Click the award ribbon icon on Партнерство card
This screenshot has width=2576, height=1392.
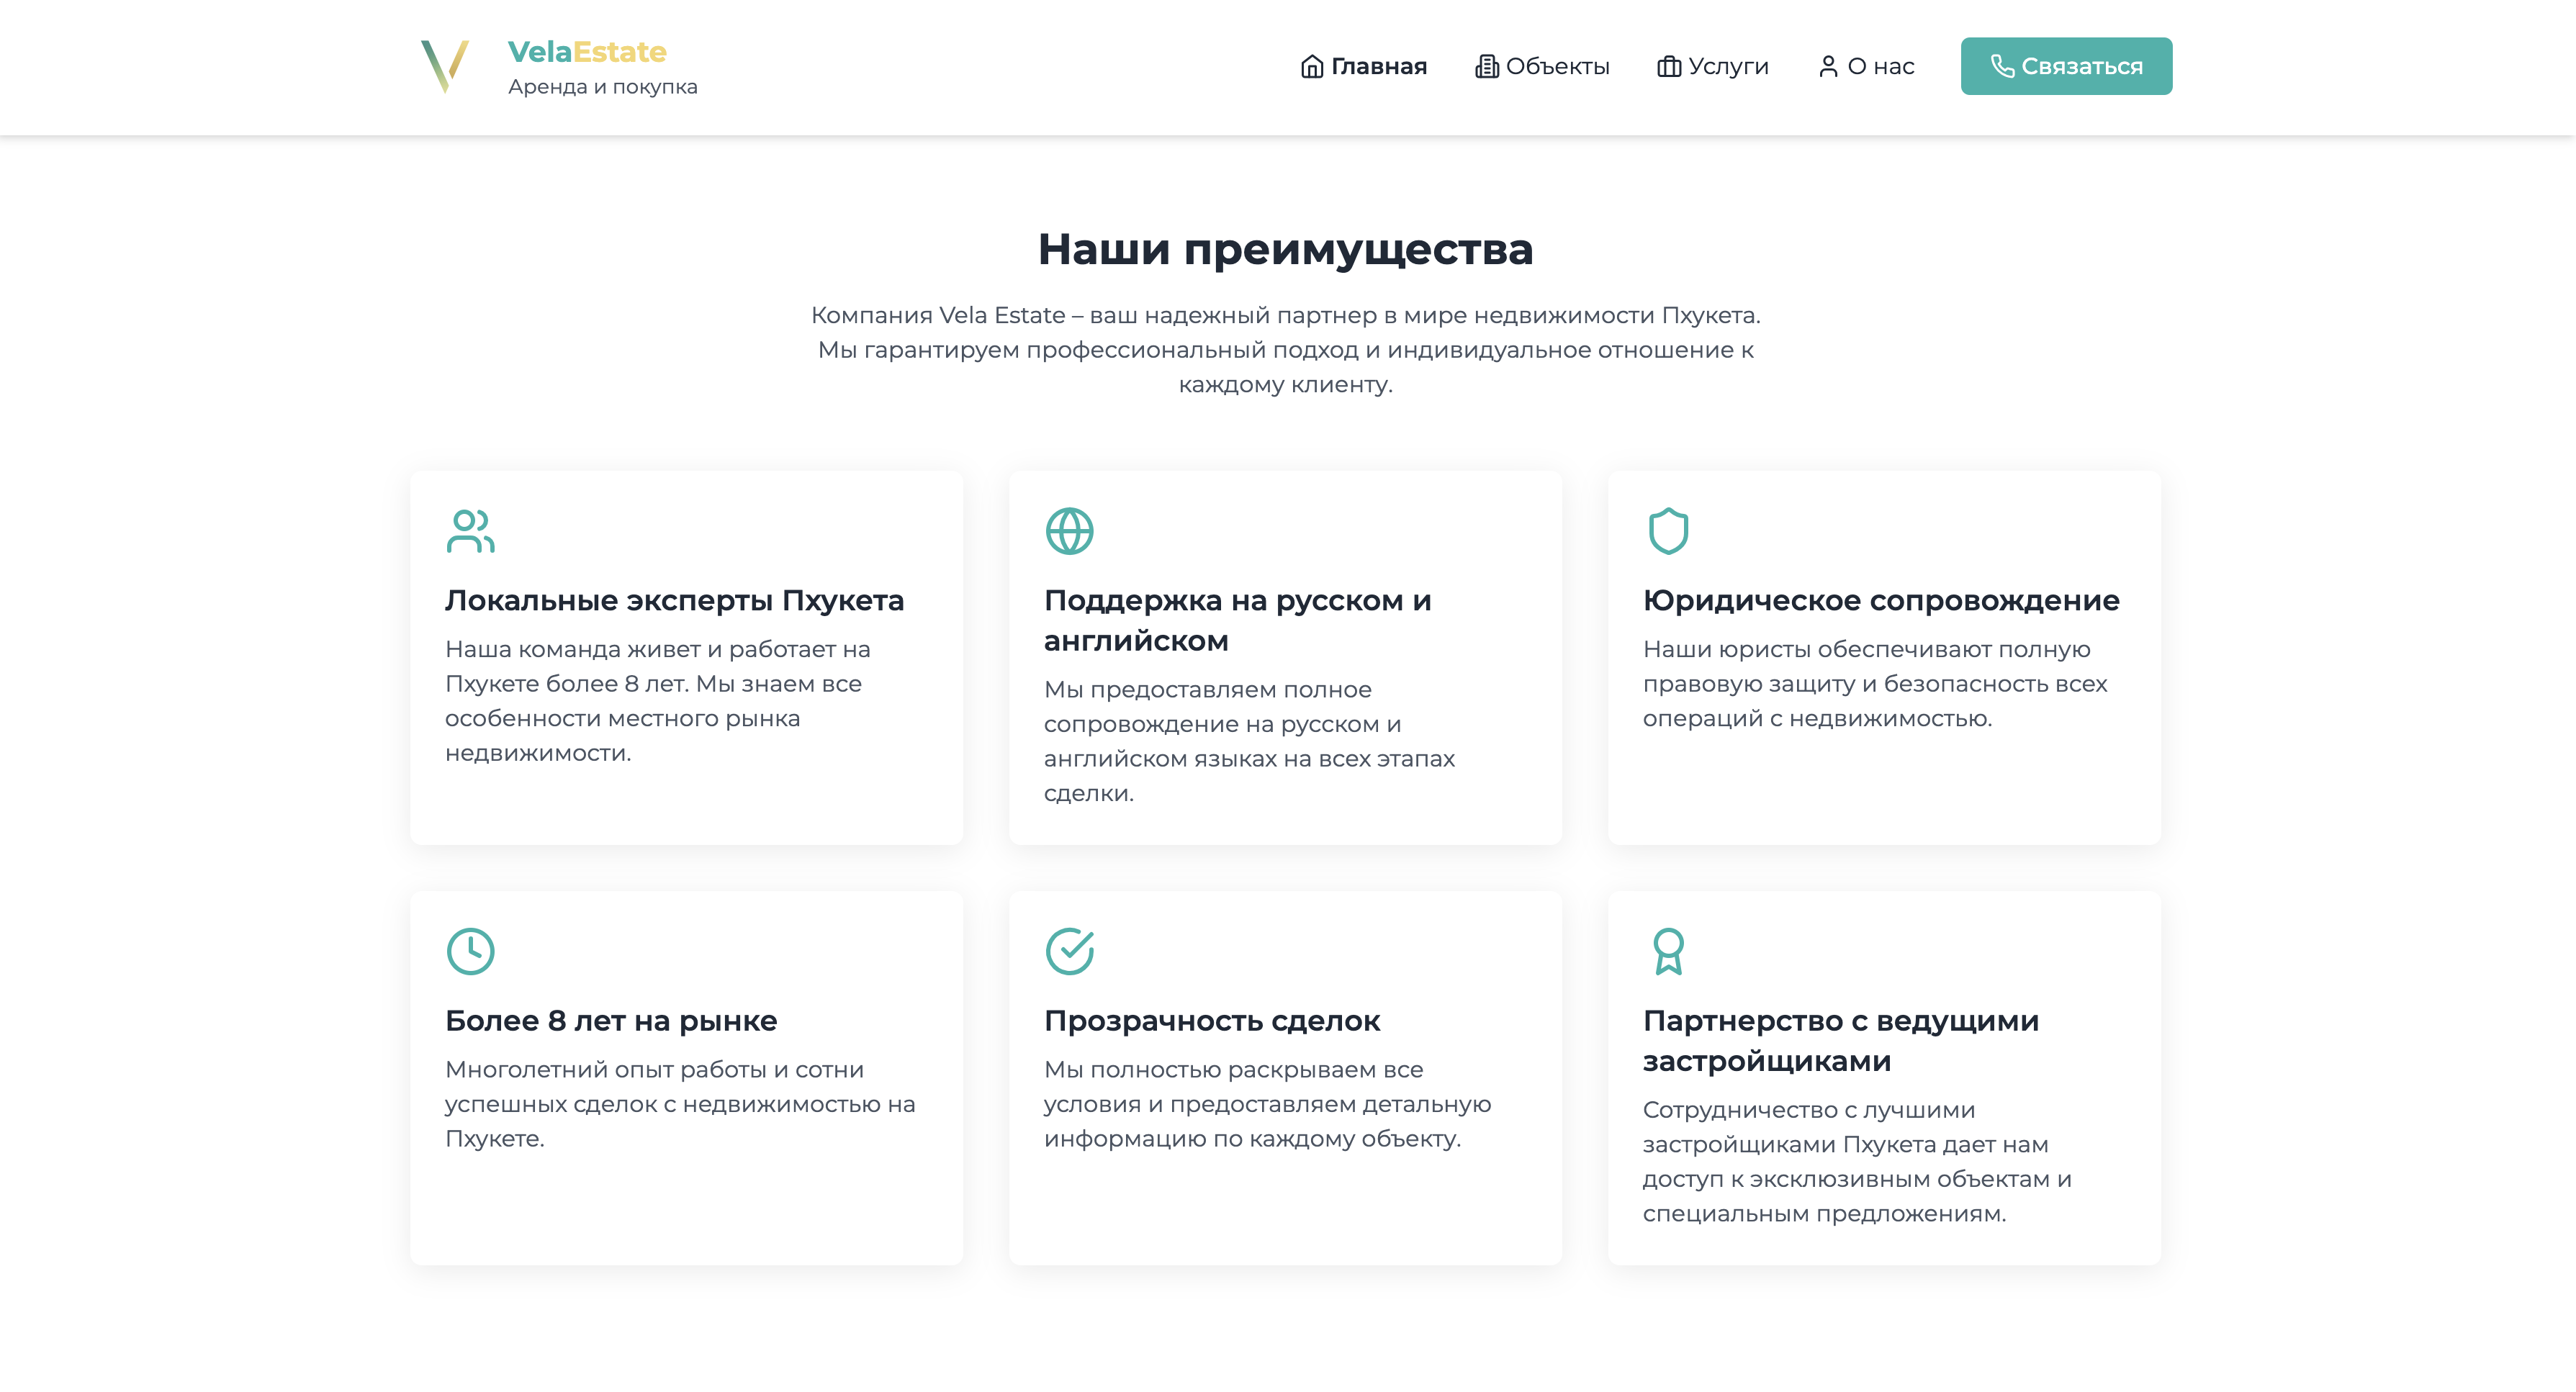[1668, 952]
